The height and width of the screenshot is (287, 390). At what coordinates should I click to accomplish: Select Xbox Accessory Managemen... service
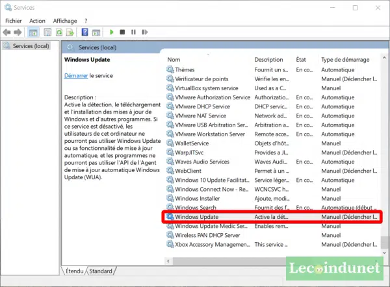213,244
